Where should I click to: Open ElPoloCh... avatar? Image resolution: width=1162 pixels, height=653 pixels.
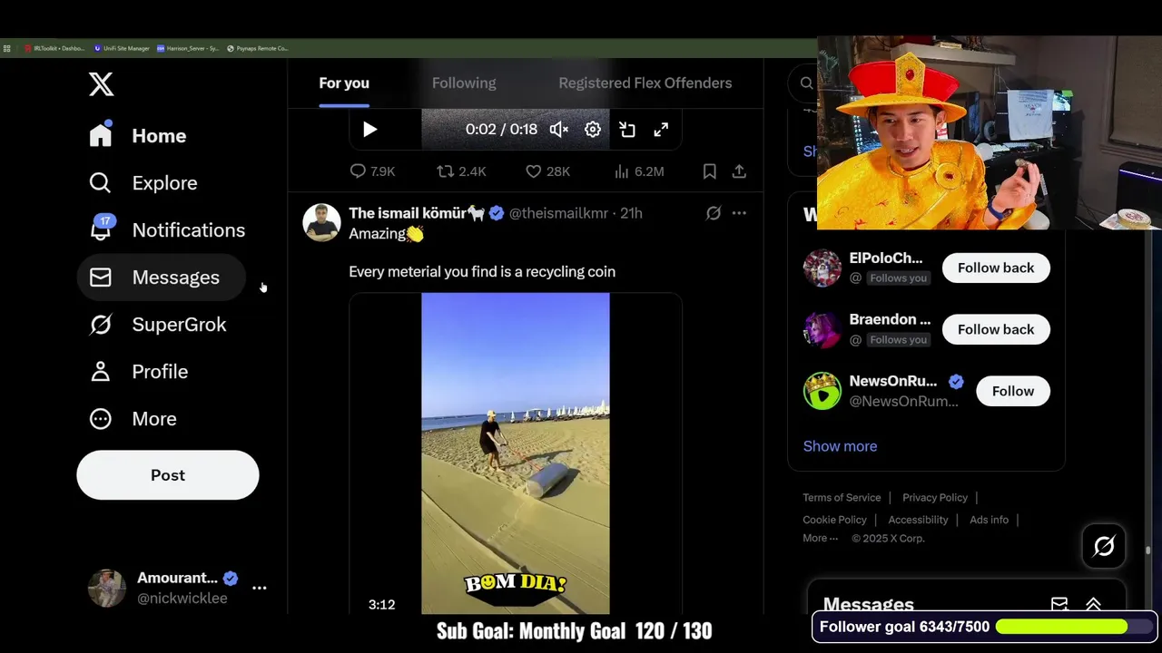(822, 268)
